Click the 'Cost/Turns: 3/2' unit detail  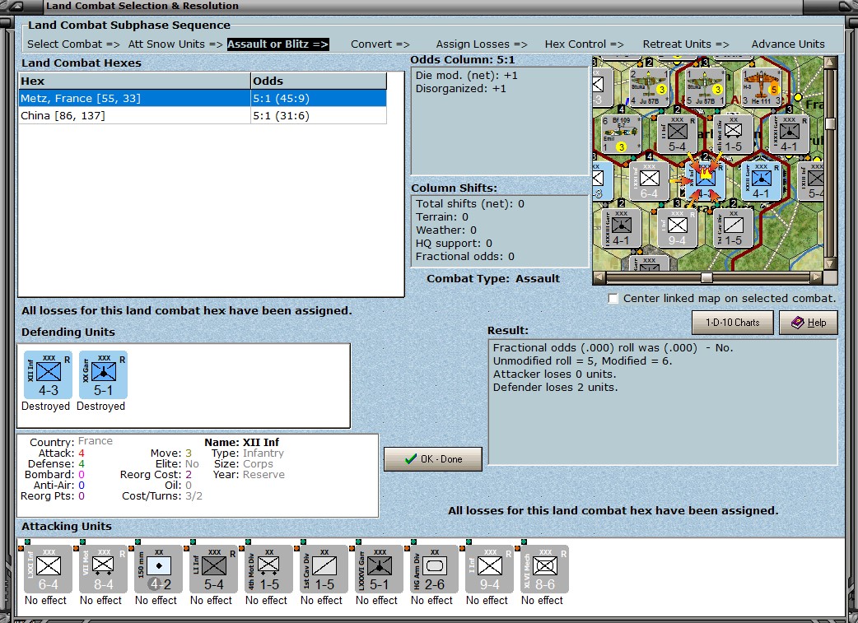click(162, 496)
